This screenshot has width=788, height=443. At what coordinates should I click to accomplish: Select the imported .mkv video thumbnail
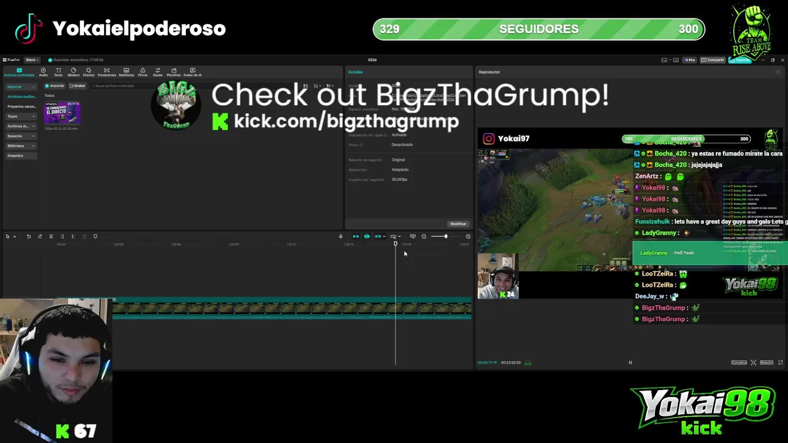pos(62,113)
